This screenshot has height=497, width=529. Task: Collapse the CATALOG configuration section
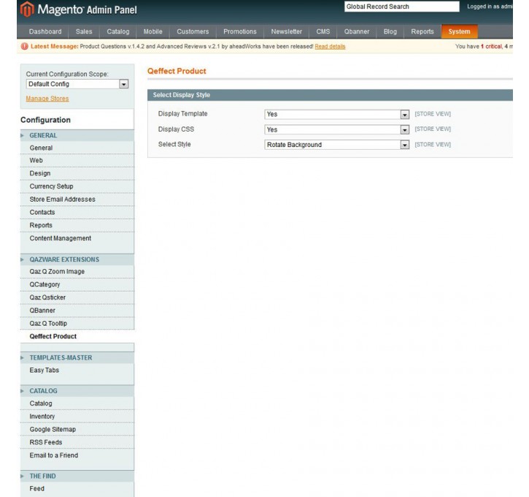[77, 391]
